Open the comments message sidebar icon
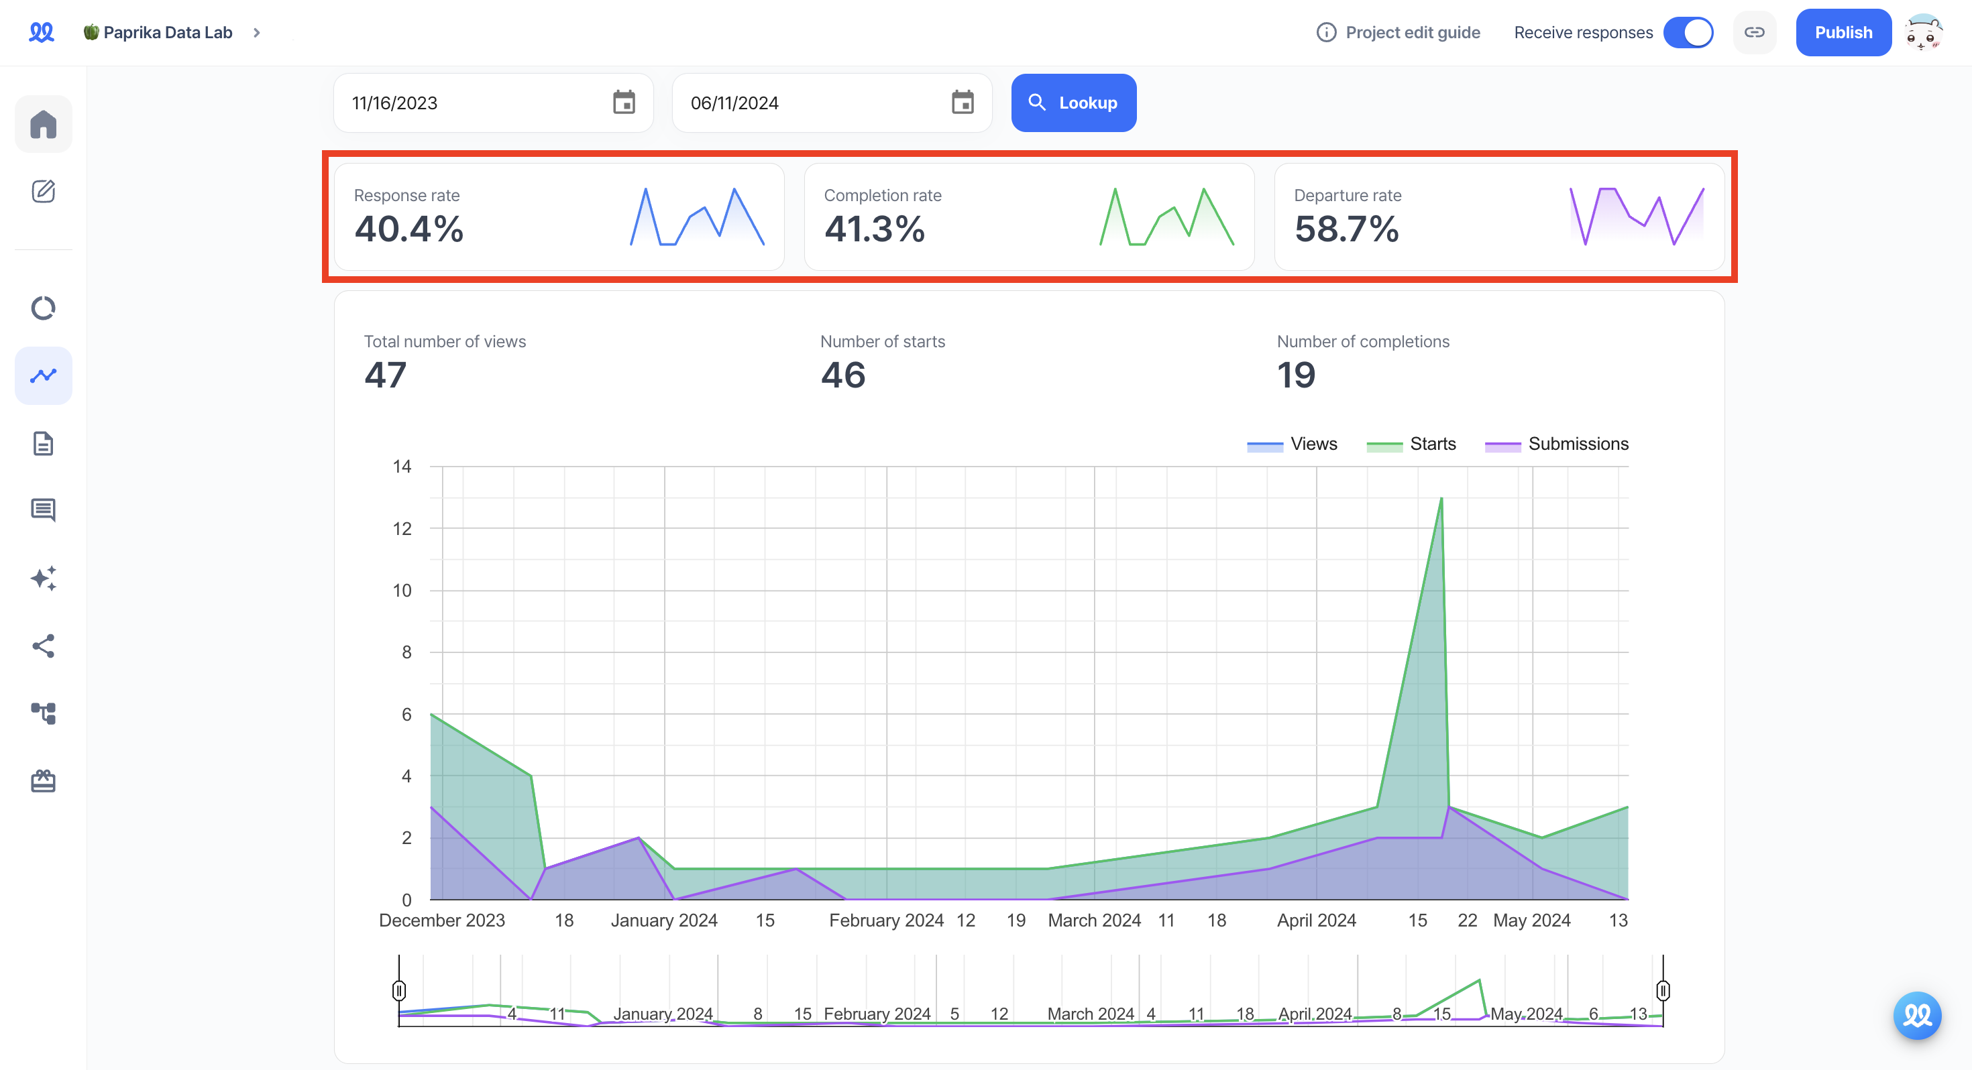This screenshot has height=1070, width=1972. [43, 510]
